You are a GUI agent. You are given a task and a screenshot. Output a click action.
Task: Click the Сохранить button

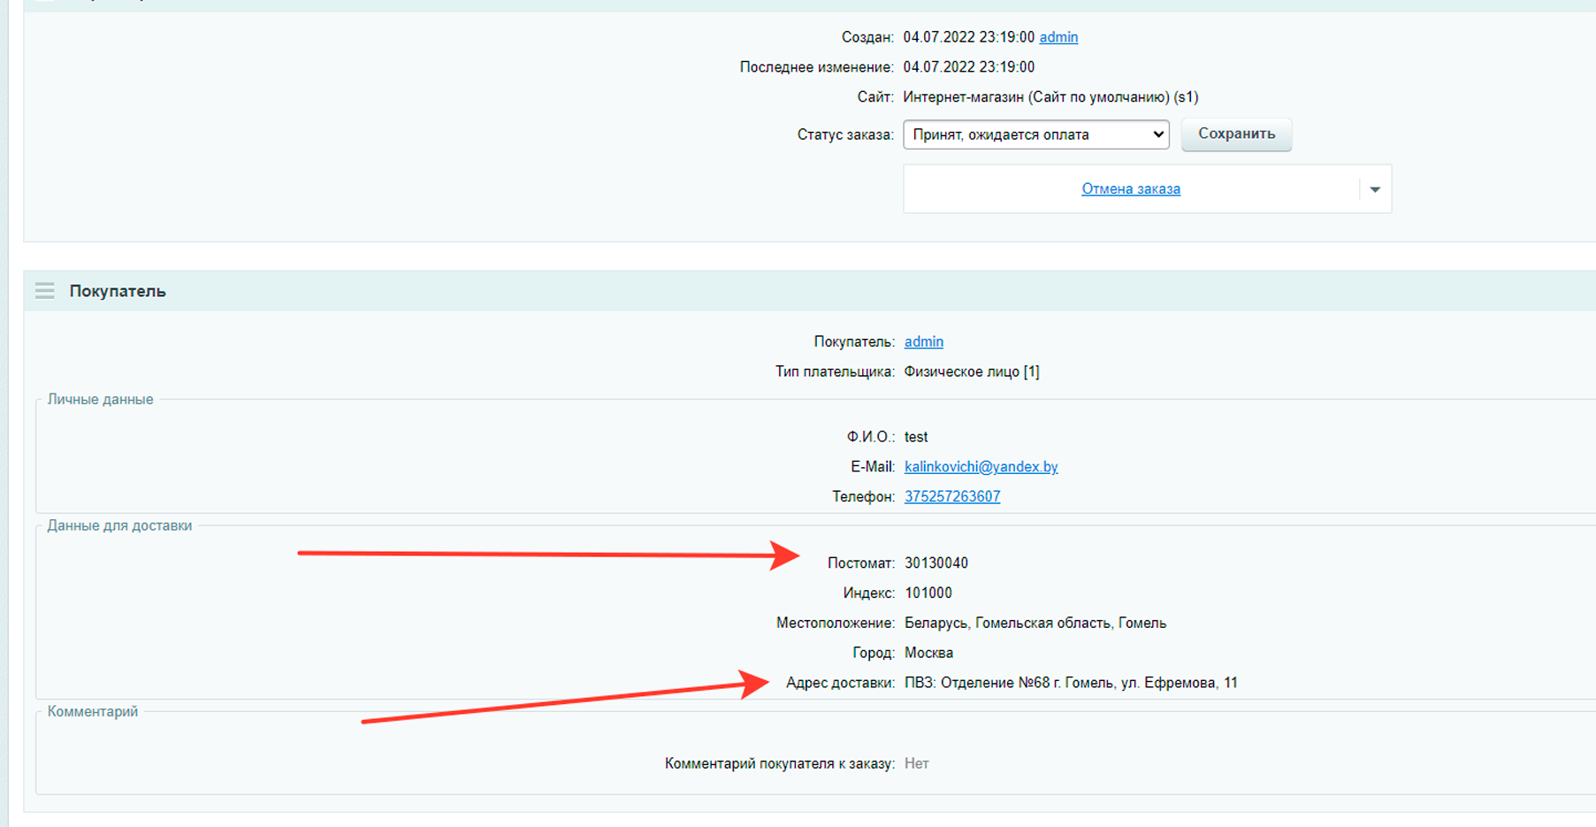(x=1236, y=134)
